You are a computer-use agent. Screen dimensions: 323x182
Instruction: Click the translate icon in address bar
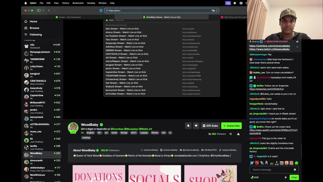tap(213, 10)
